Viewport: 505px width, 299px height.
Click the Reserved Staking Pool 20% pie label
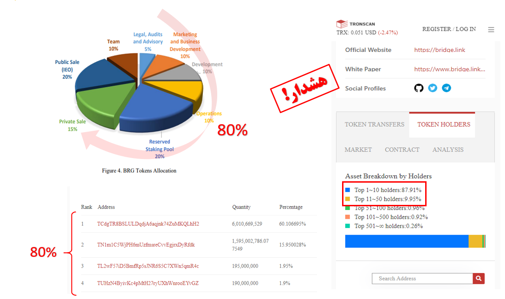[x=159, y=149]
